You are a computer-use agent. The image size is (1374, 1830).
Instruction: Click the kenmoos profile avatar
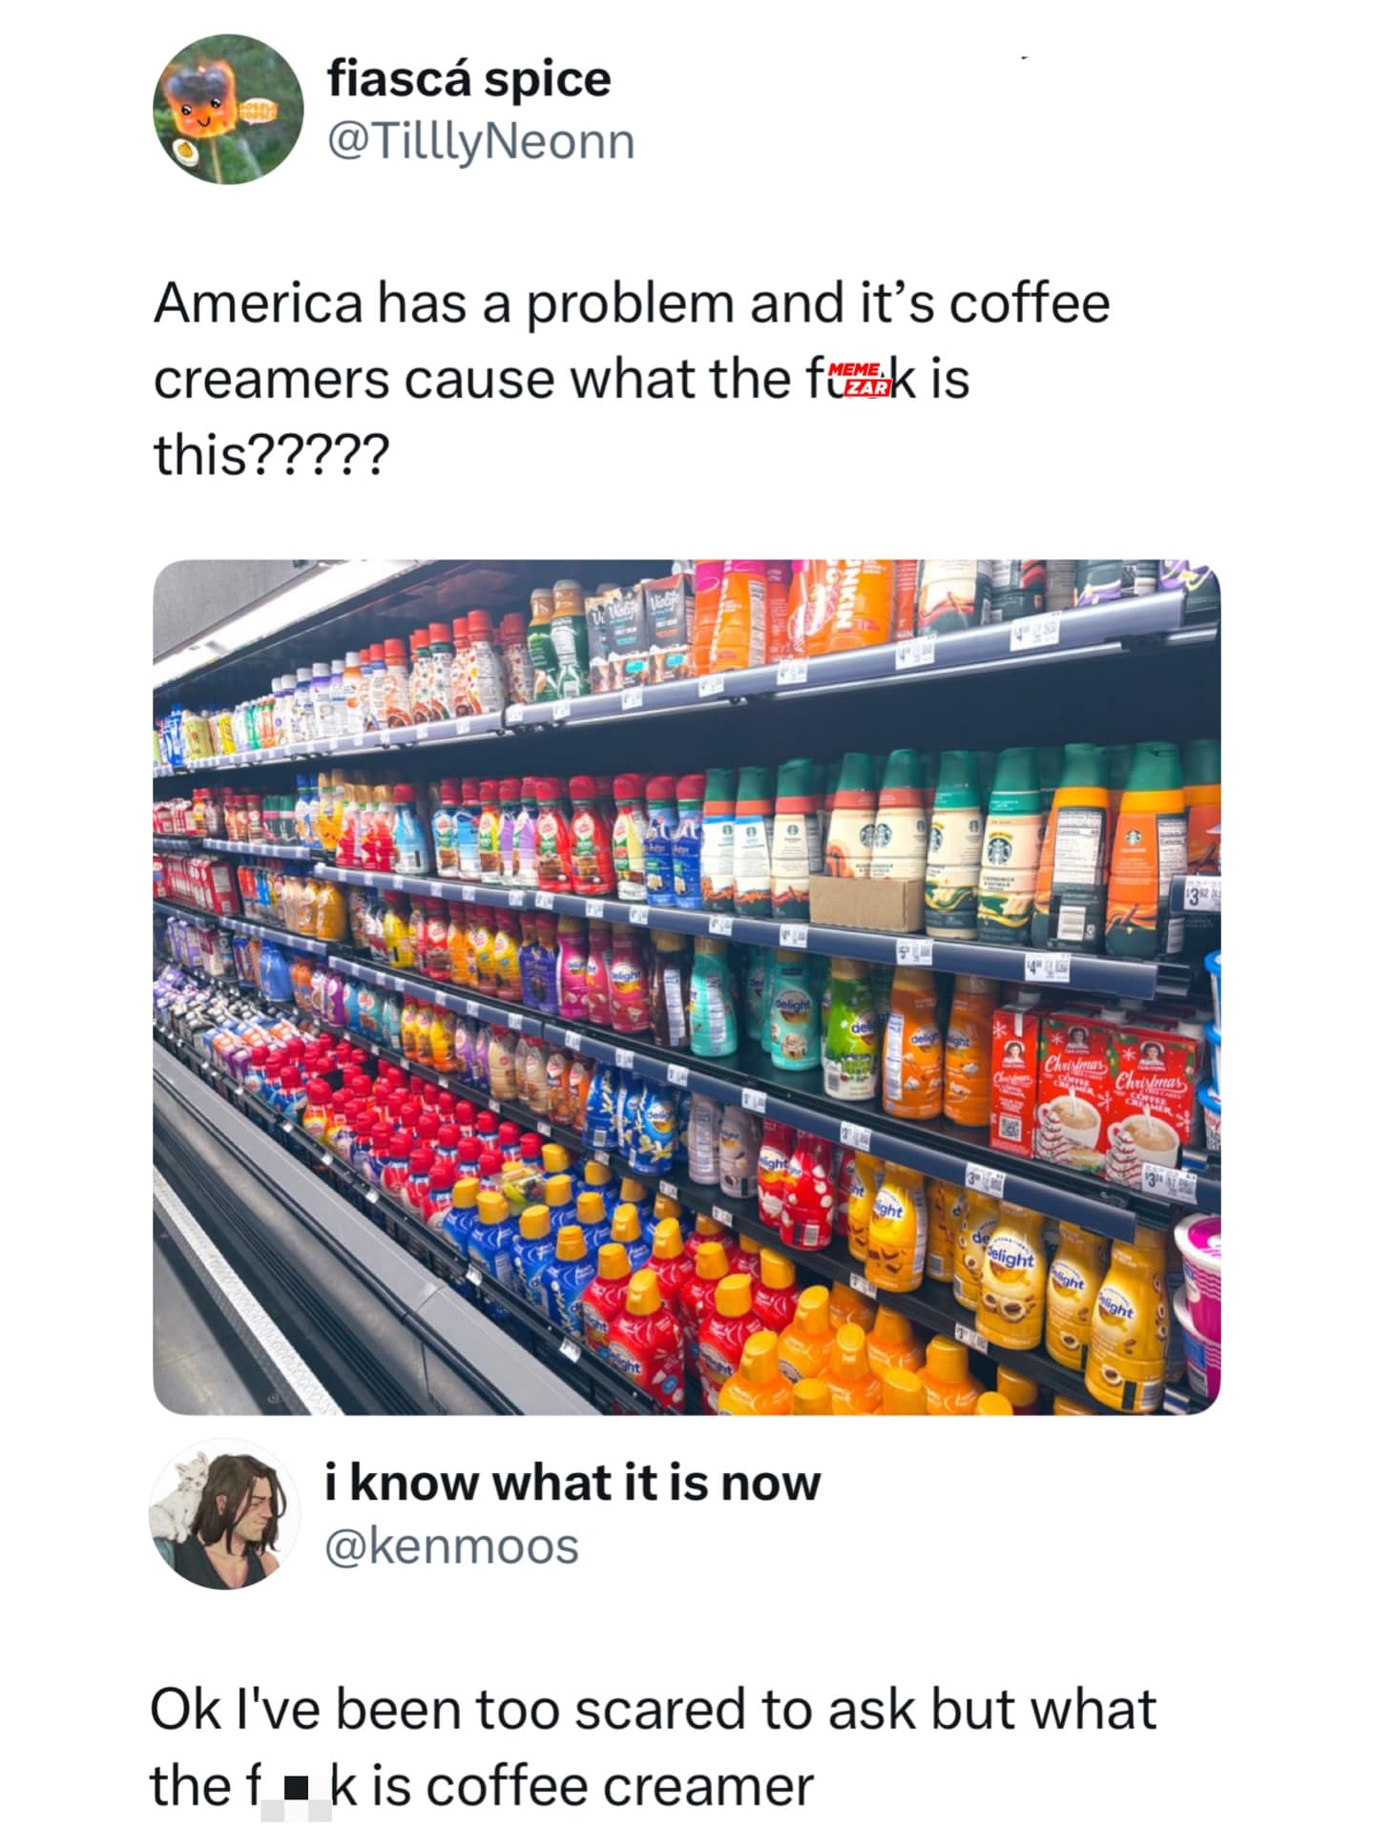pyautogui.click(x=225, y=1513)
